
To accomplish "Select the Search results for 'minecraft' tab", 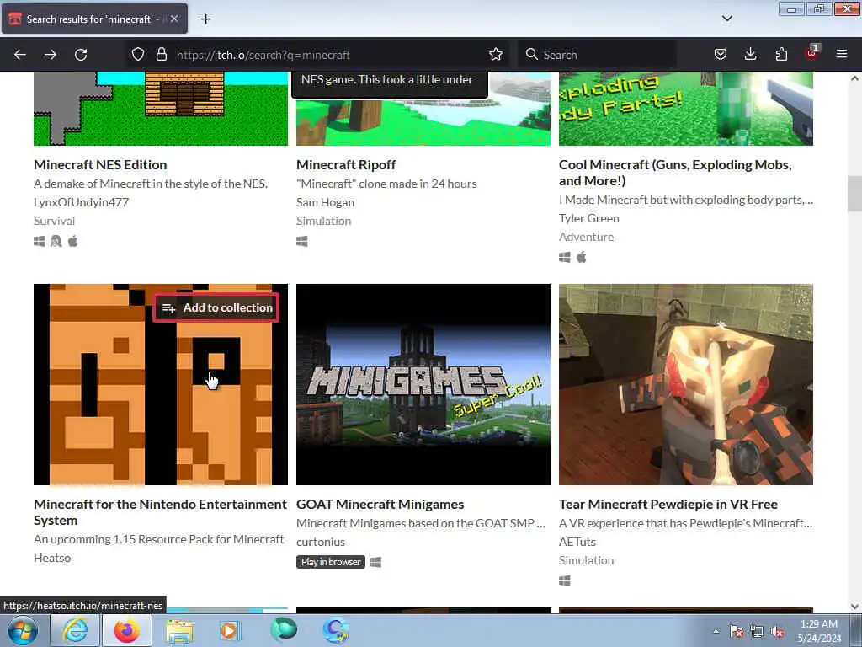I will (94, 19).
